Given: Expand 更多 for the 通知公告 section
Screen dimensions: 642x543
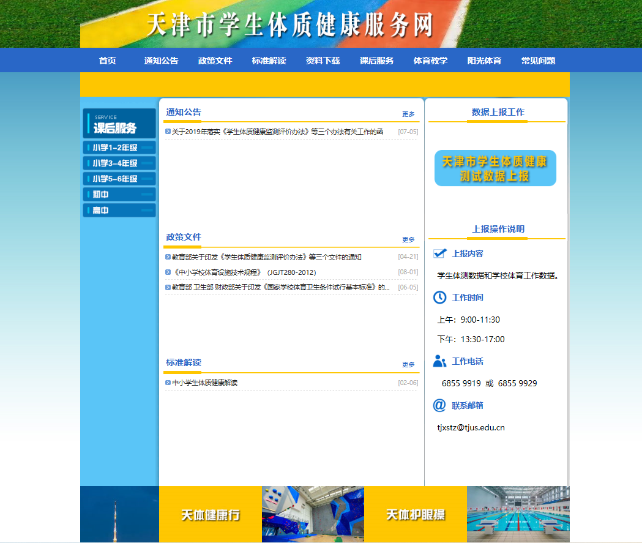Looking at the screenshot, I should click(408, 114).
